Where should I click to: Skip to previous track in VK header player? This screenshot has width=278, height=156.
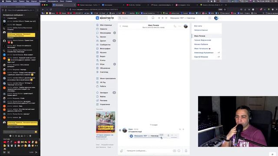[159, 18]
